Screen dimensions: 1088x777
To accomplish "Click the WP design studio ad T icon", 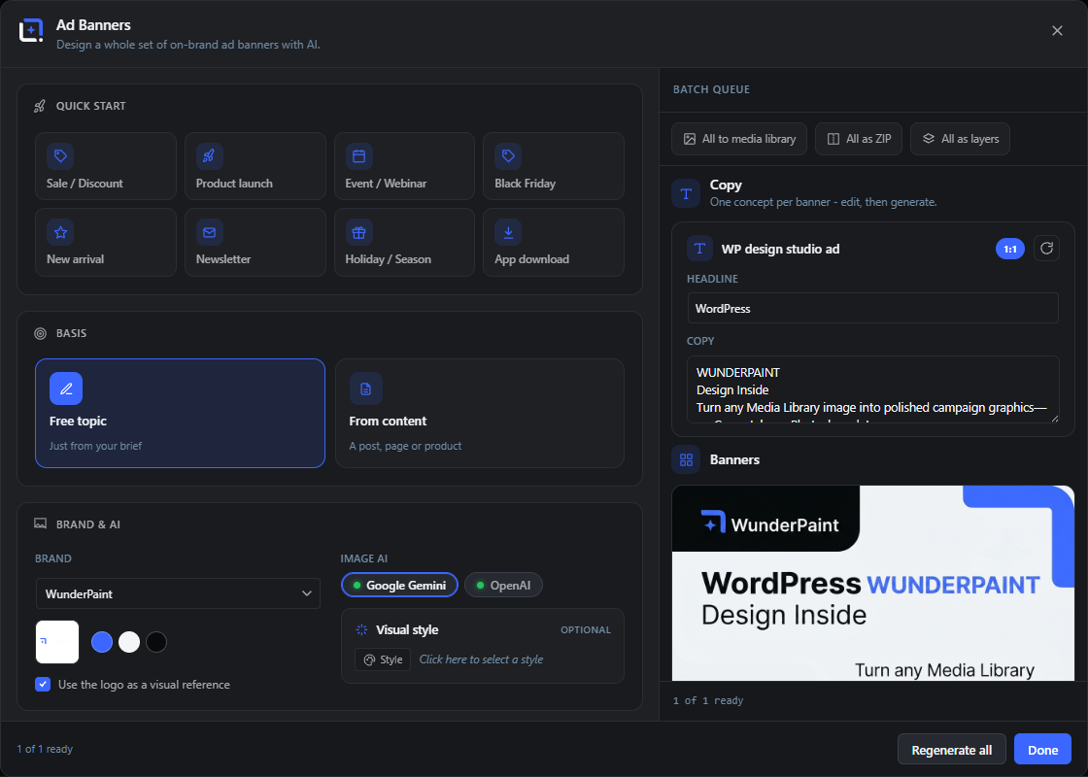I will pyautogui.click(x=699, y=249).
